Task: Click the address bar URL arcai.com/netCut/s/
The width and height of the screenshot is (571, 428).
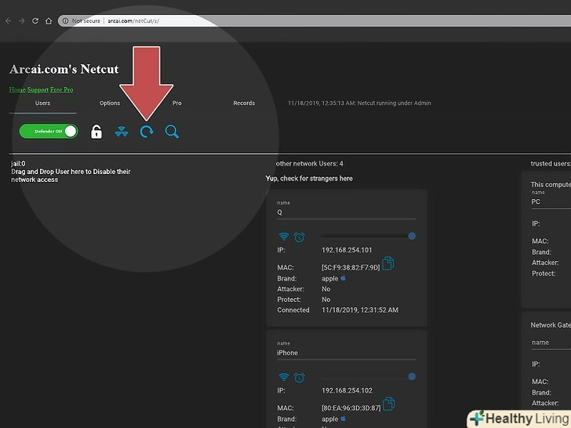Action: tap(133, 20)
